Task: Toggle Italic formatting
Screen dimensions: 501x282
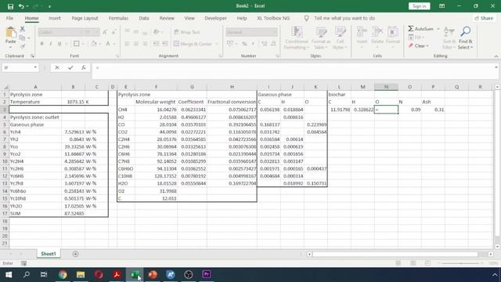Action: (50, 44)
